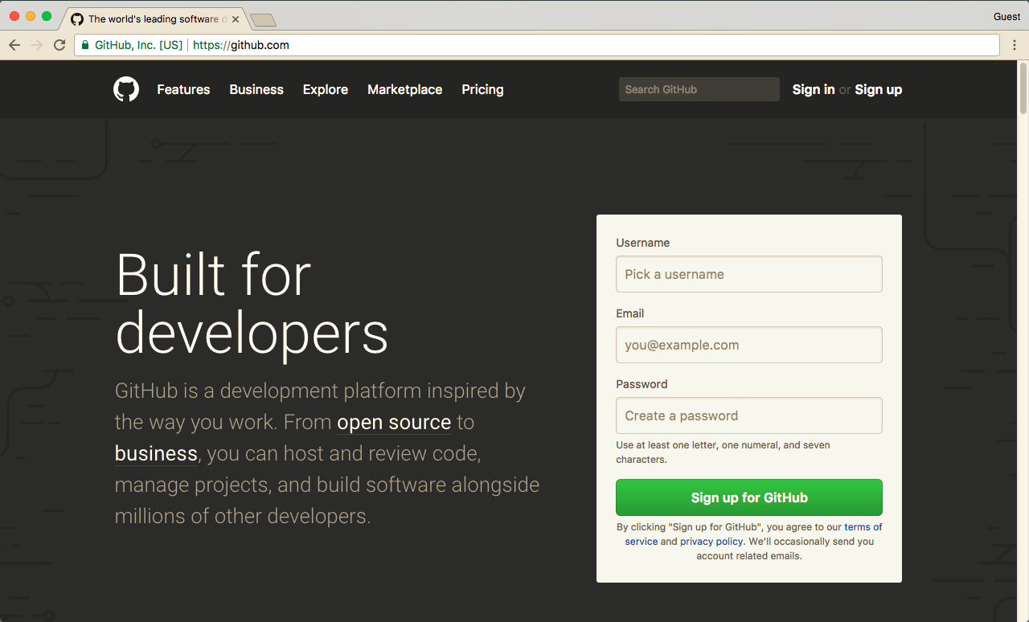Open the Features menu item
This screenshot has width=1029, height=622.
coord(183,89)
